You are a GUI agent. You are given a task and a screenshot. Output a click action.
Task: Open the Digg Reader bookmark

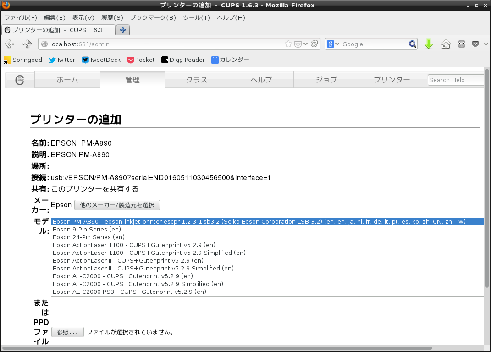pos(183,60)
